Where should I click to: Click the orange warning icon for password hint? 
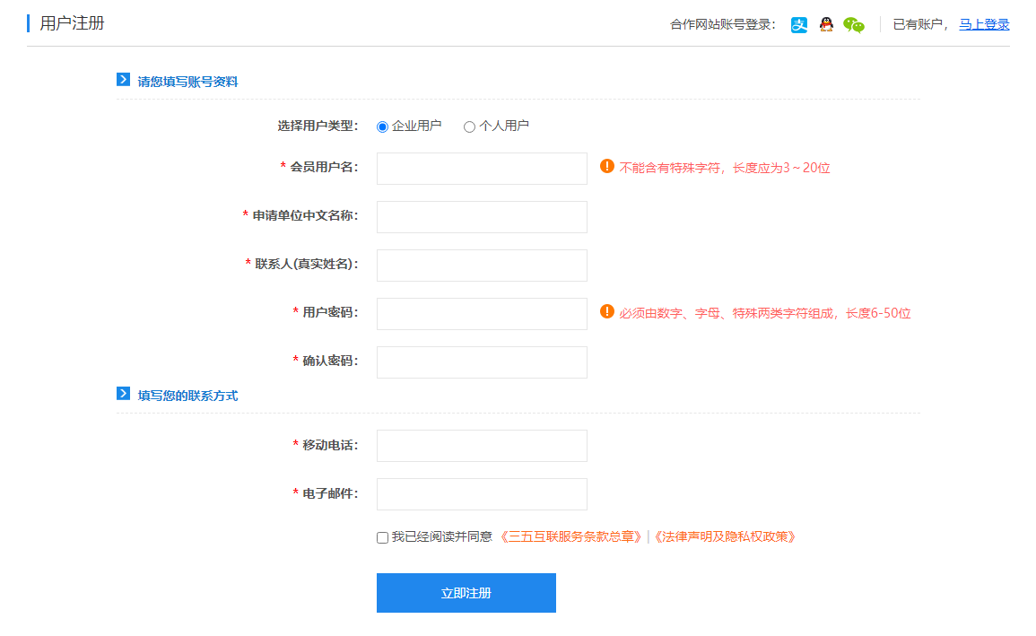pos(607,312)
